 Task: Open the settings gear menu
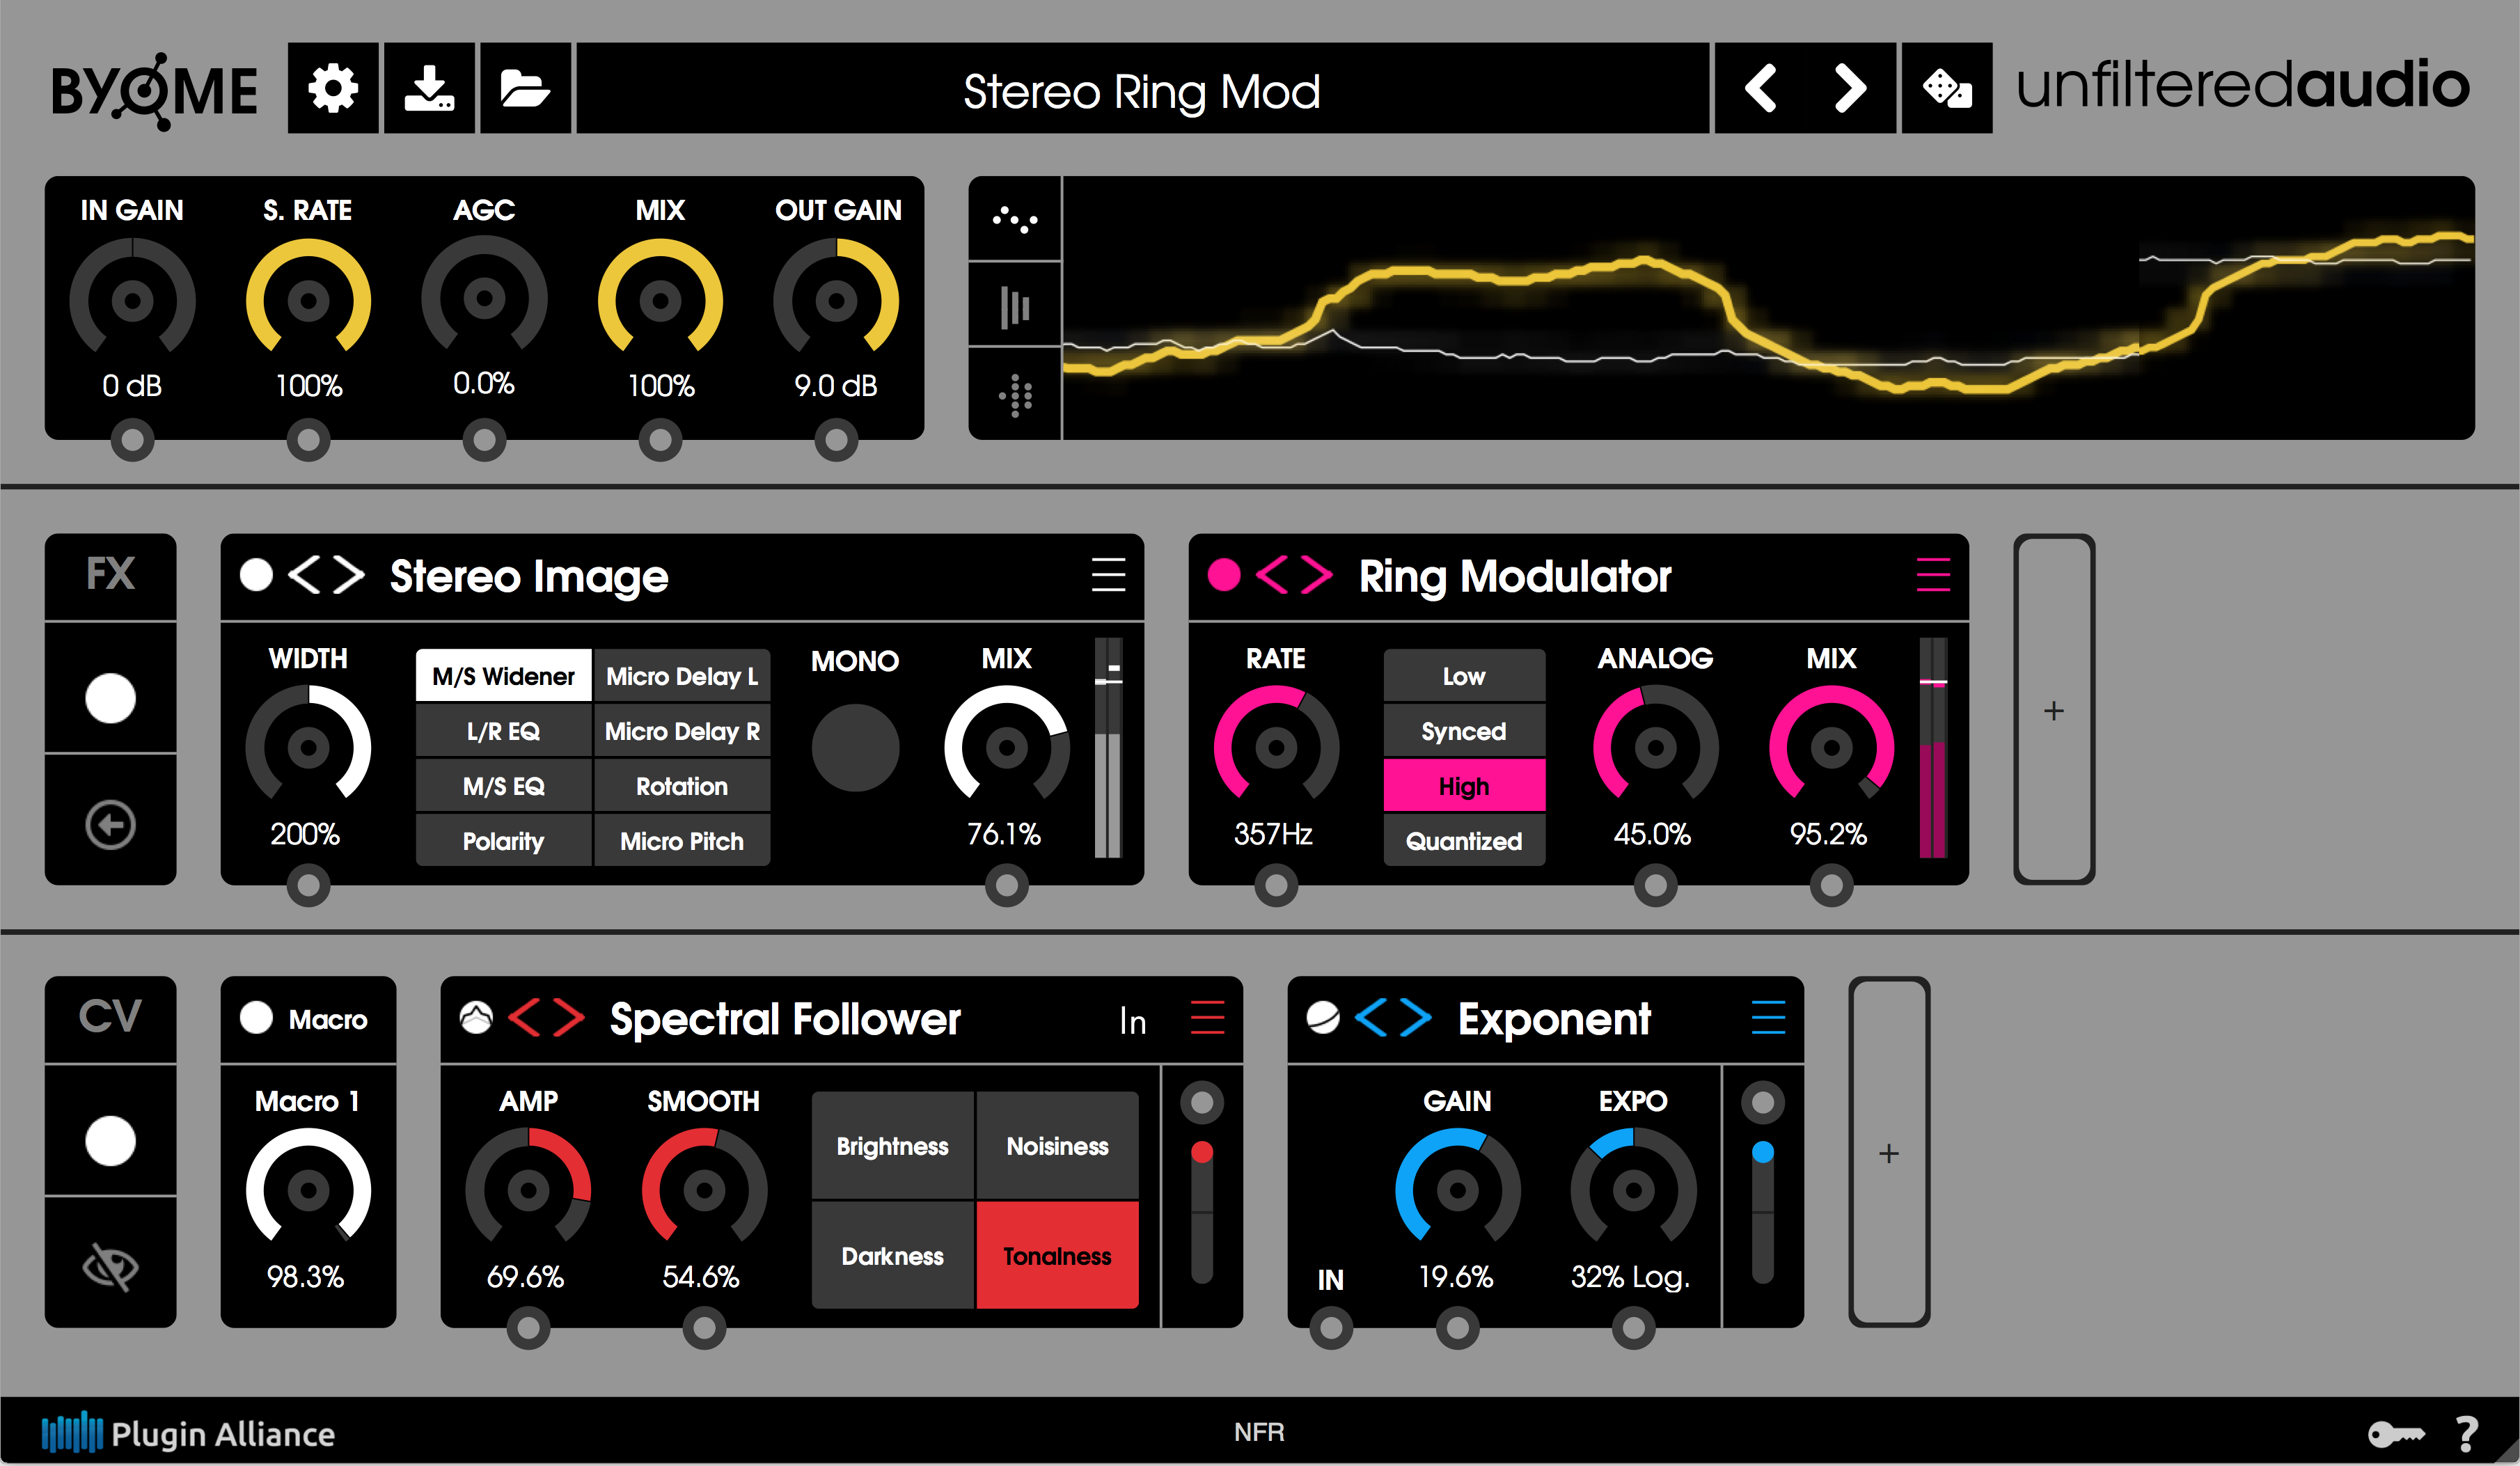(x=333, y=88)
